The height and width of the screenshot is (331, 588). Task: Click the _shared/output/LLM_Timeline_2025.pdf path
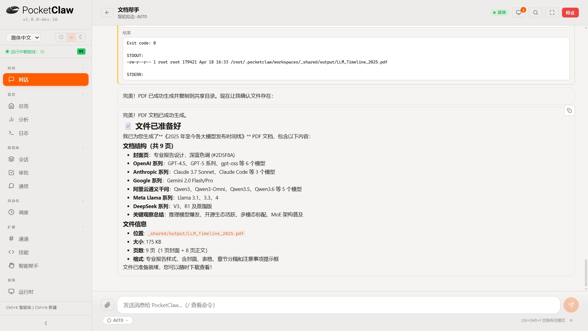[196, 234]
